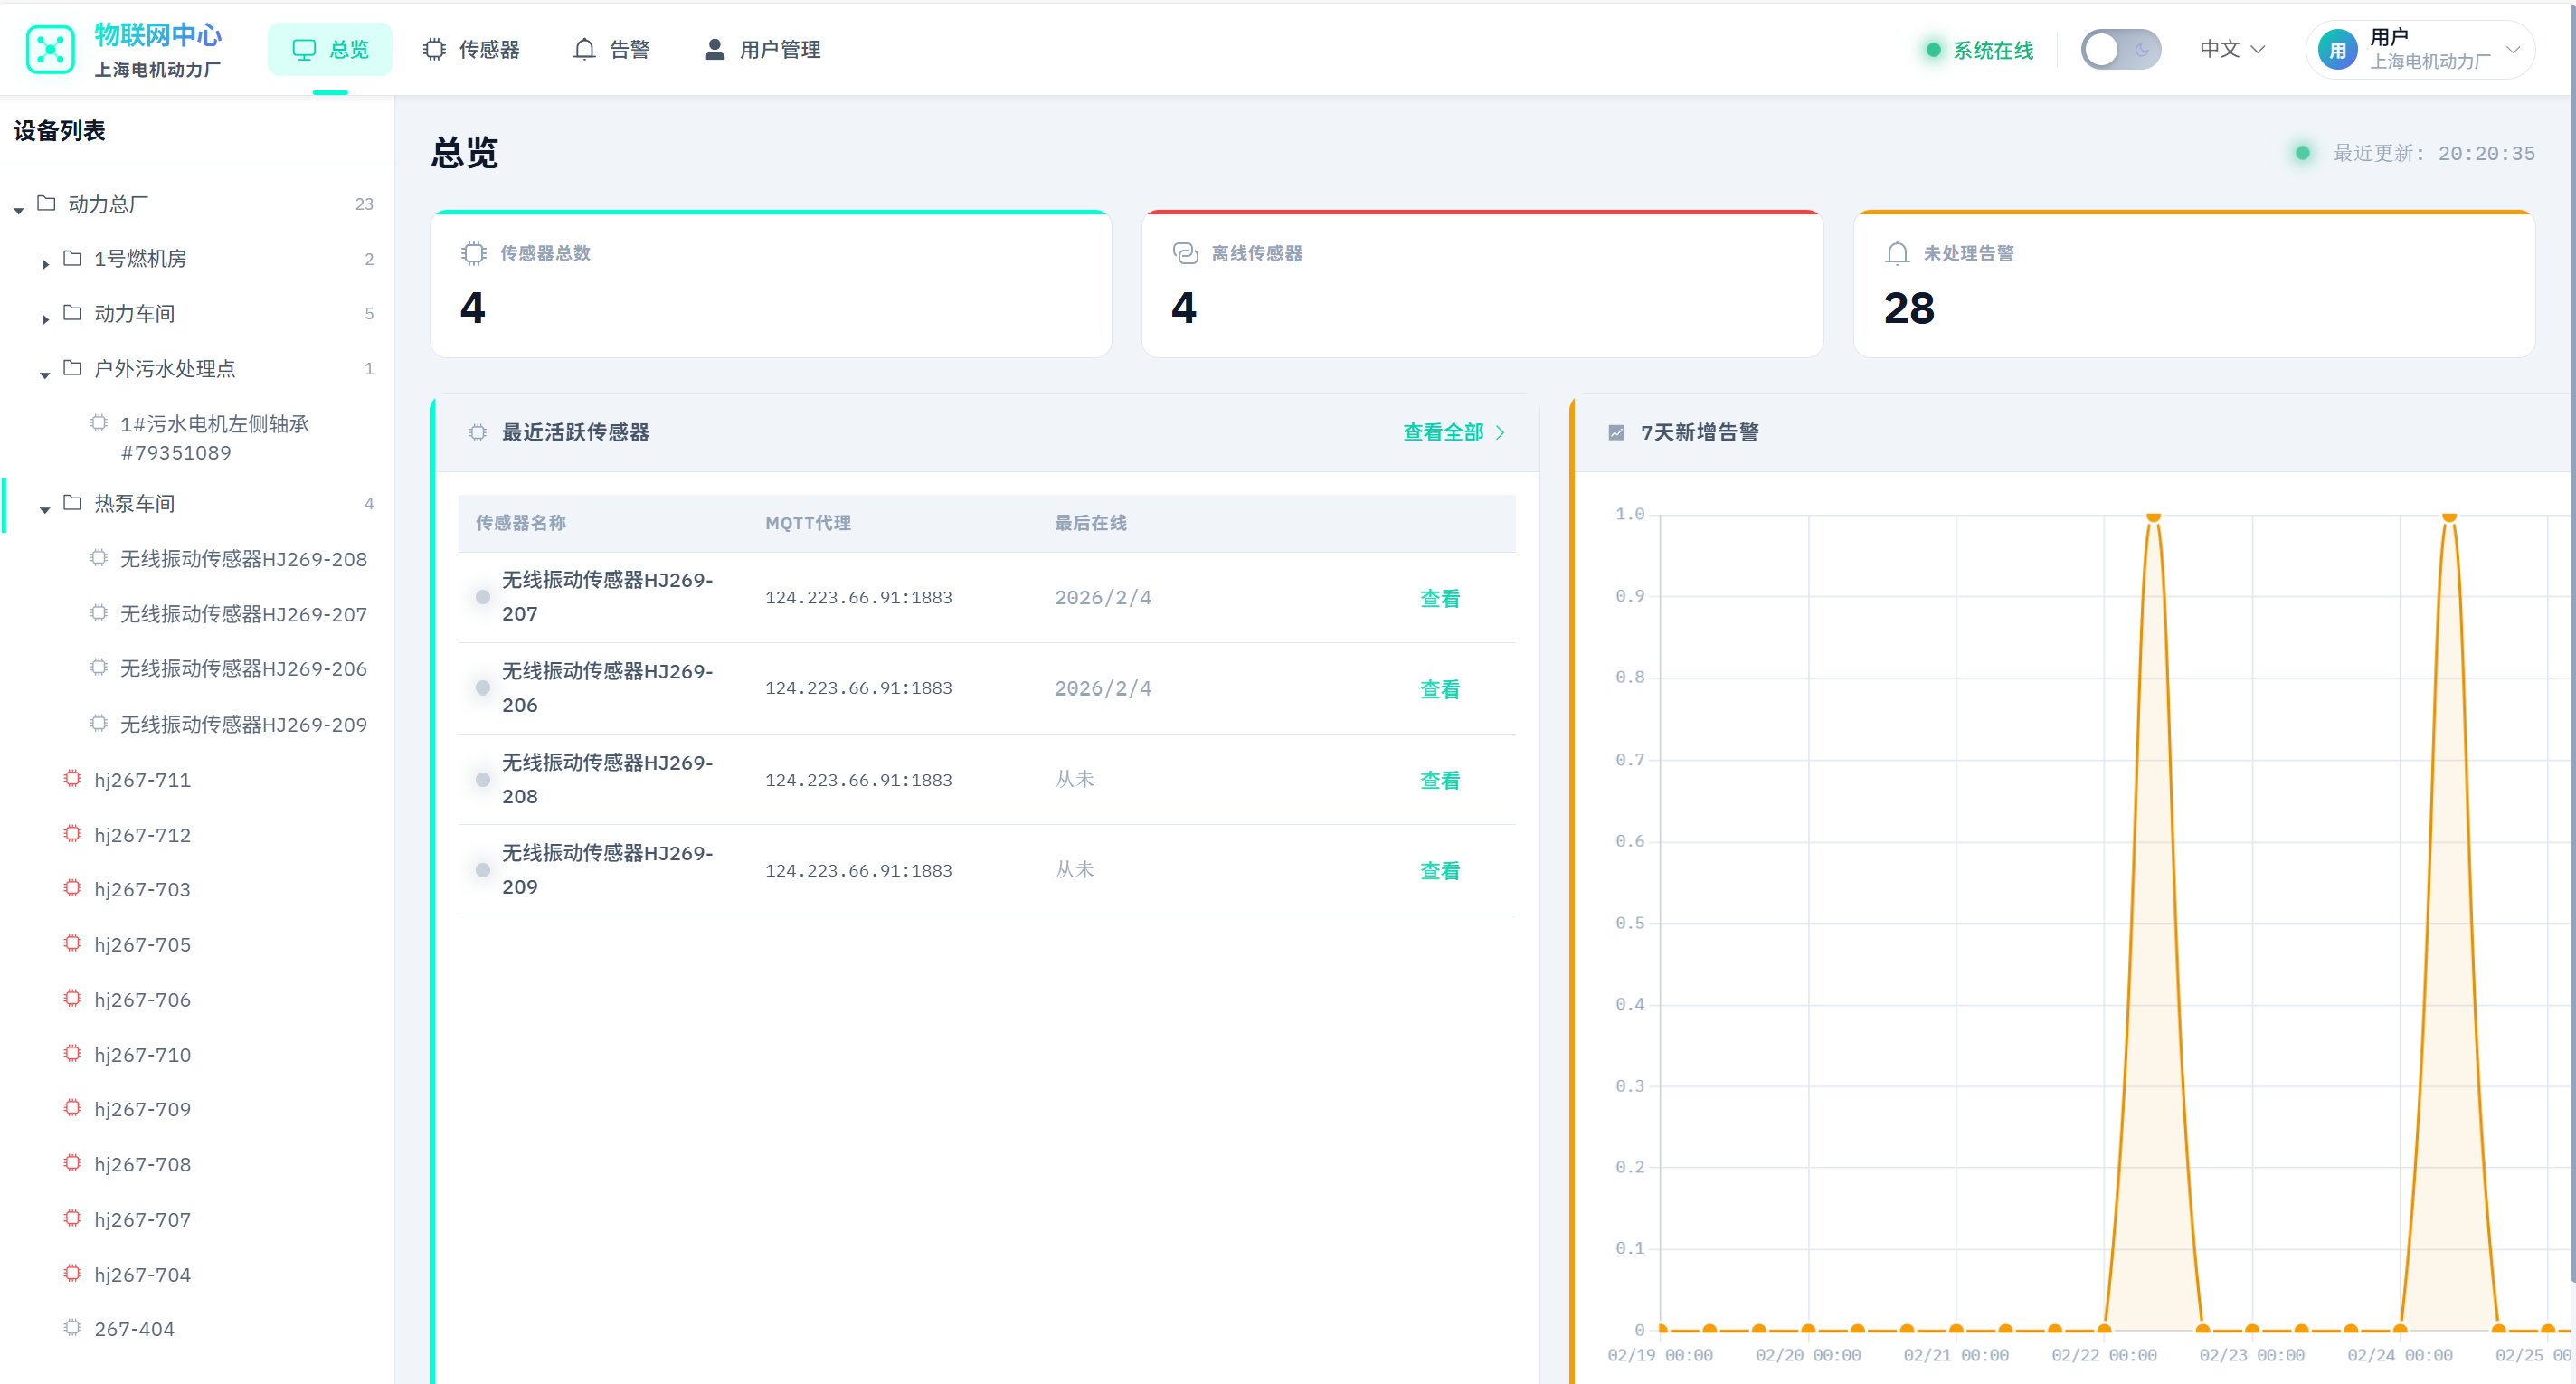
Task: Click the 物联网中心 logo icon
Action: (x=50, y=49)
